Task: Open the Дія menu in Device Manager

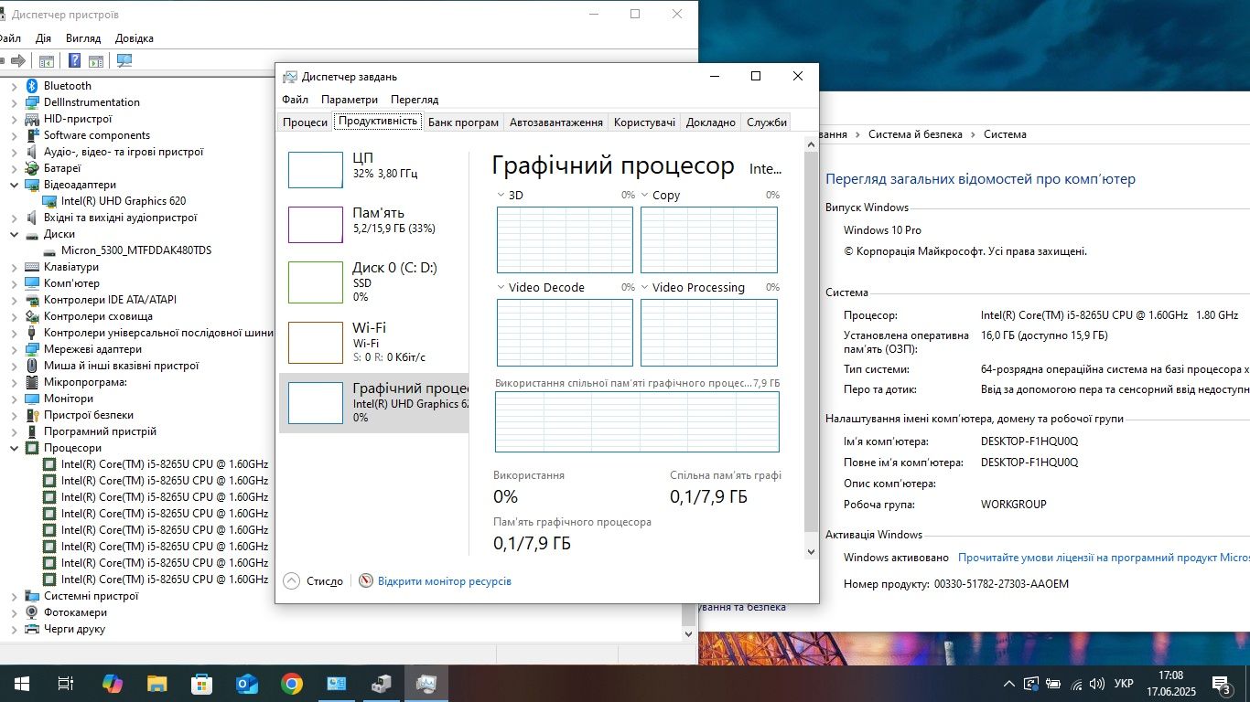Action: (x=43, y=38)
